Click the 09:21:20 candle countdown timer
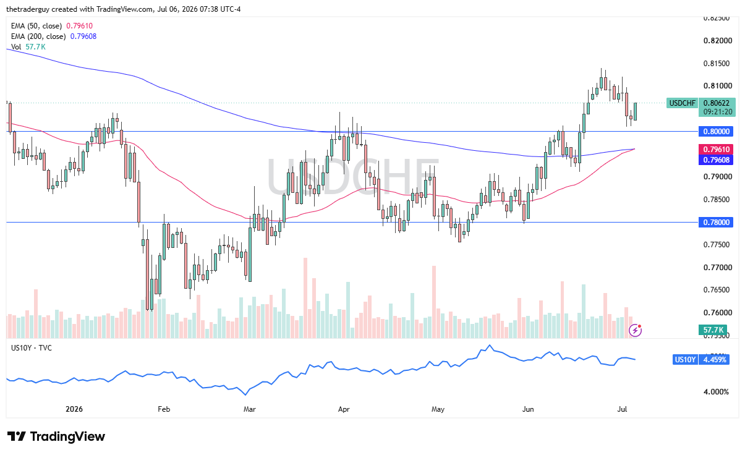The height and width of the screenshot is (455, 745). 717,112
